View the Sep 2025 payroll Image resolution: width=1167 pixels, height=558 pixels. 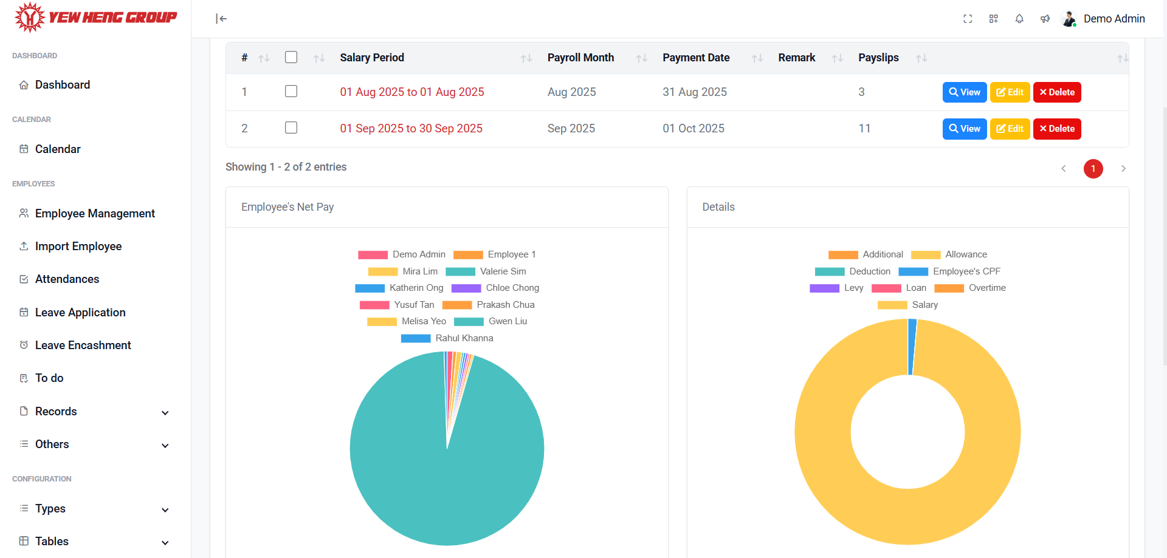(x=964, y=129)
